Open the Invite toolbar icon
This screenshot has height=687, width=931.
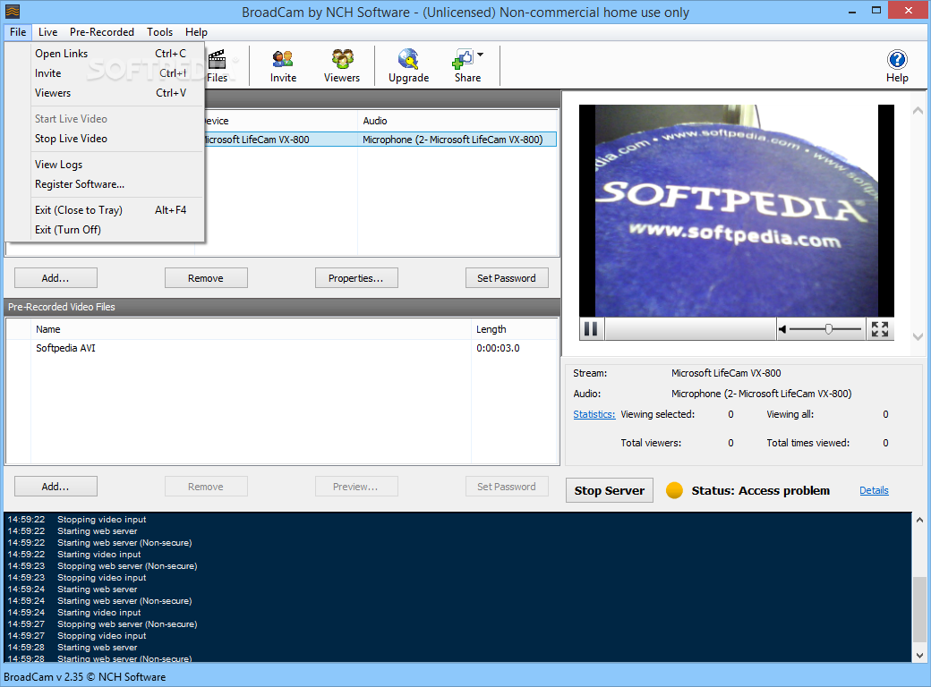click(283, 66)
